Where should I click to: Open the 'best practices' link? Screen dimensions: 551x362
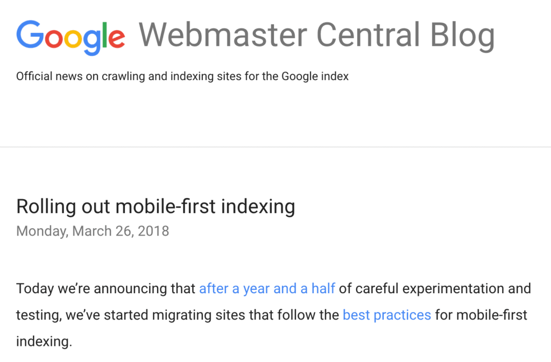[x=386, y=315]
